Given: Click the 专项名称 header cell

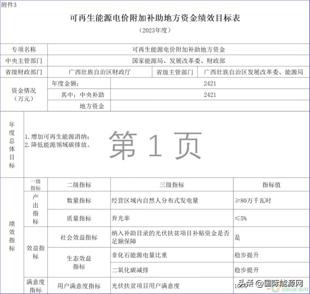Looking at the screenshot, I should pos(24,48).
